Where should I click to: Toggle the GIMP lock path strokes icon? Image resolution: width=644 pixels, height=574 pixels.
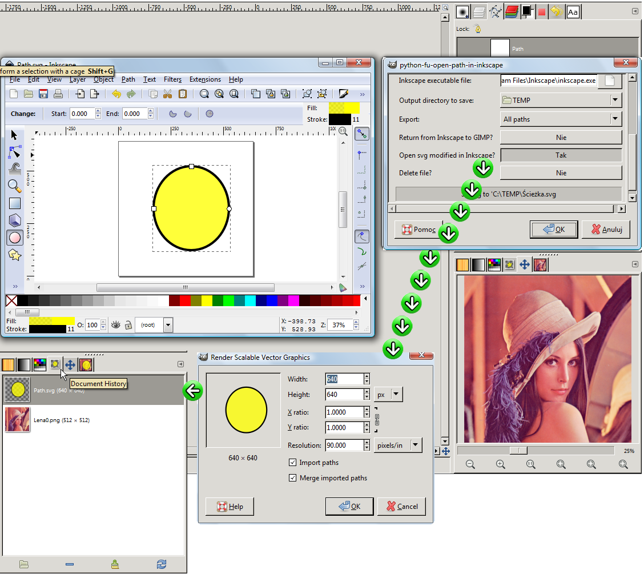tap(478, 29)
